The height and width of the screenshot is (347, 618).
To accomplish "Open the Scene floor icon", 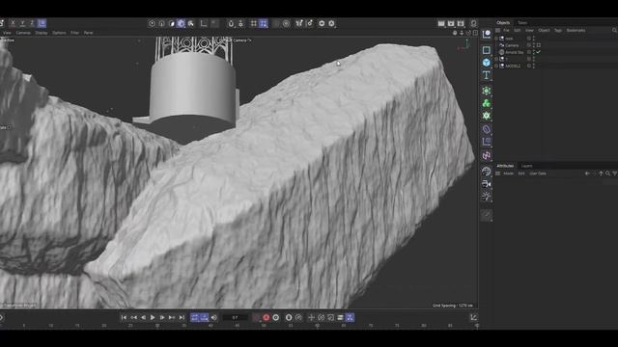I will (487, 172).
